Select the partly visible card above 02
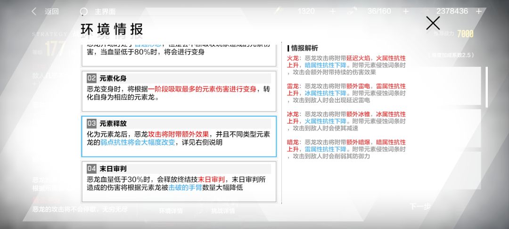Screen dimensions: 509x229 click(x=179, y=55)
